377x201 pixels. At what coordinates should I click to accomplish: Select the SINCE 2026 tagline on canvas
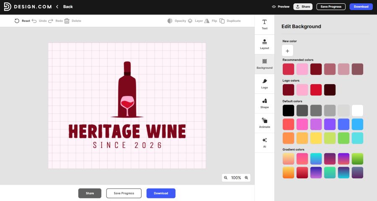[x=127, y=145]
